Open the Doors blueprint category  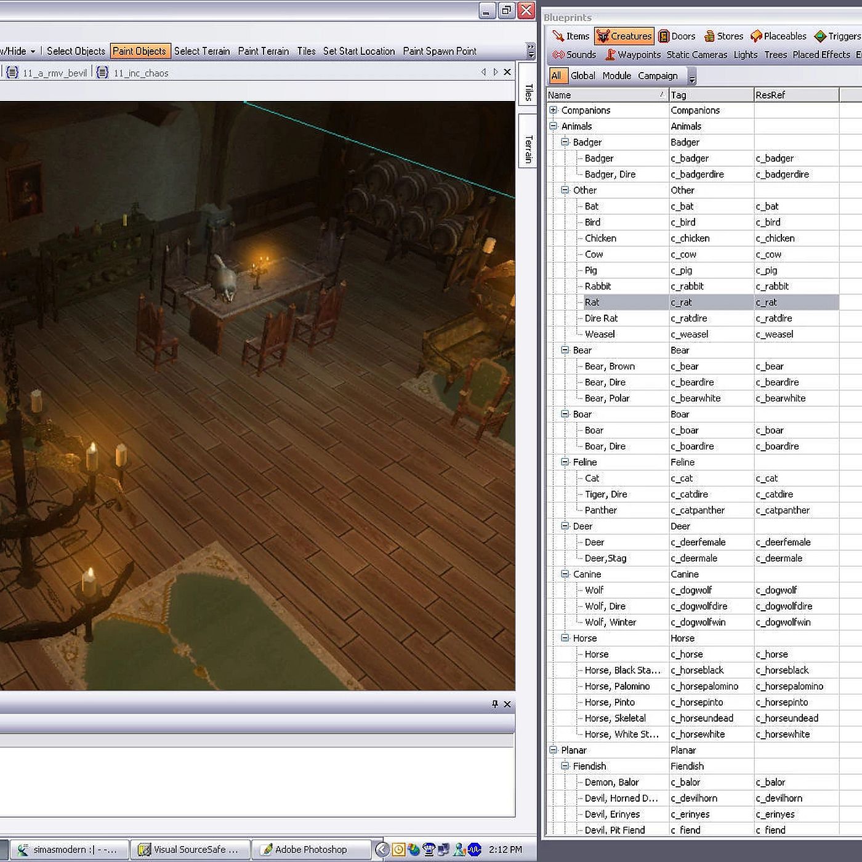pos(677,36)
